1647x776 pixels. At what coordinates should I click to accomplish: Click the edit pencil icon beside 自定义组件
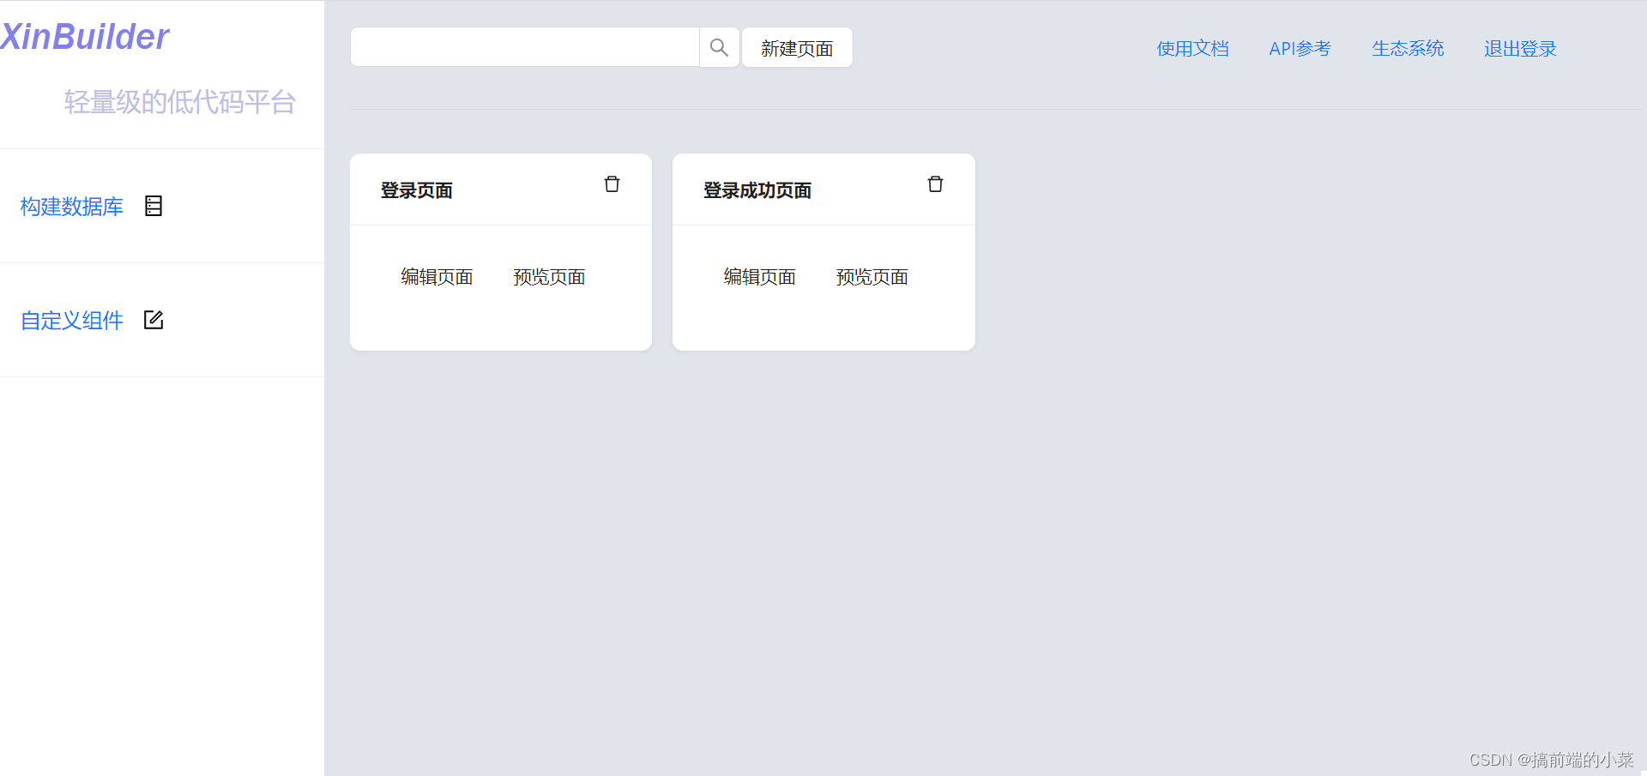tap(154, 320)
